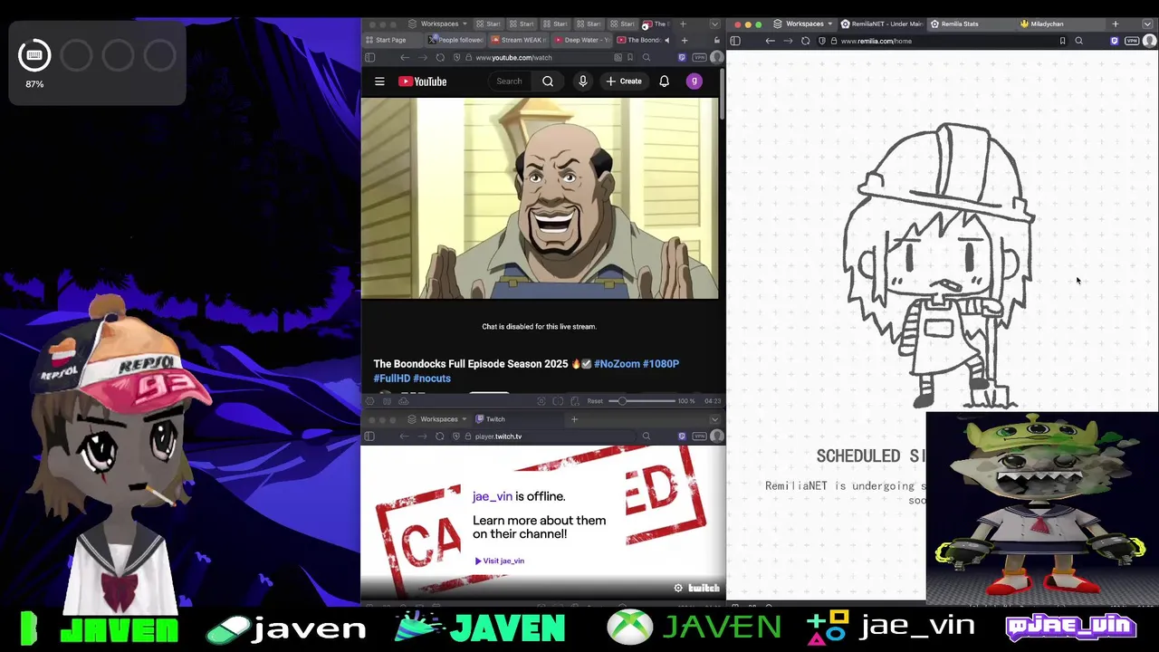Toggle VPN badge in Twitch window
The image size is (1159, 652).
[699, 436]
